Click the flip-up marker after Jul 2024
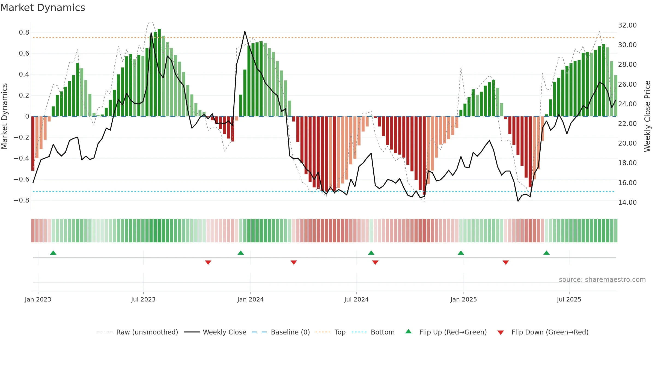 point(371,253)
